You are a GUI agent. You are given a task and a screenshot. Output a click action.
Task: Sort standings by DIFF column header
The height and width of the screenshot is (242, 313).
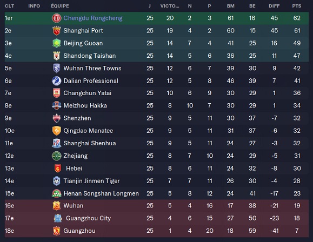pyautogui.click(x=274, y=6)
